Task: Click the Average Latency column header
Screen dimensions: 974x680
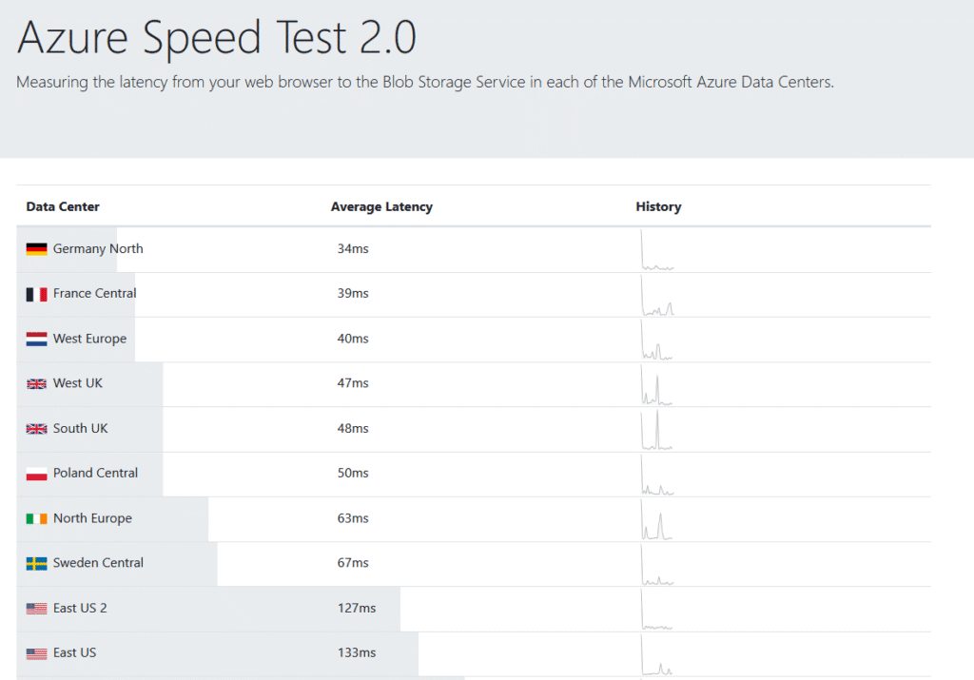Action: click(381, 206)
